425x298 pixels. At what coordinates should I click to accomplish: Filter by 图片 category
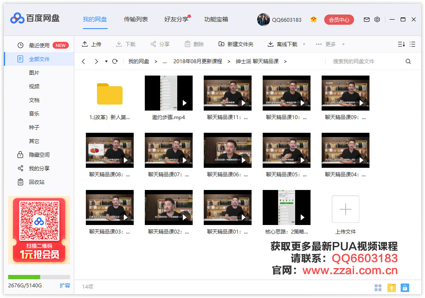point(34,73)
